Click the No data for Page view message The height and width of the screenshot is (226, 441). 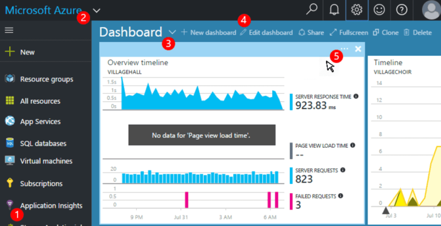(202, 135)
